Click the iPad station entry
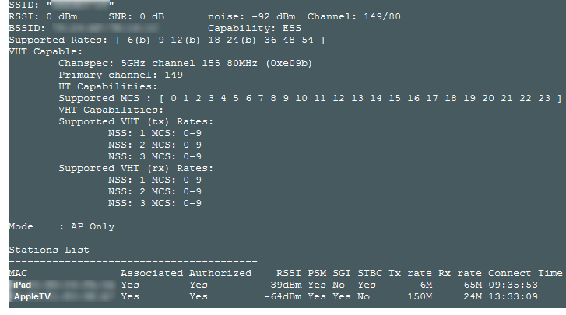The width and height of the screenshot is (566, 315). click(x=23, y=285)
